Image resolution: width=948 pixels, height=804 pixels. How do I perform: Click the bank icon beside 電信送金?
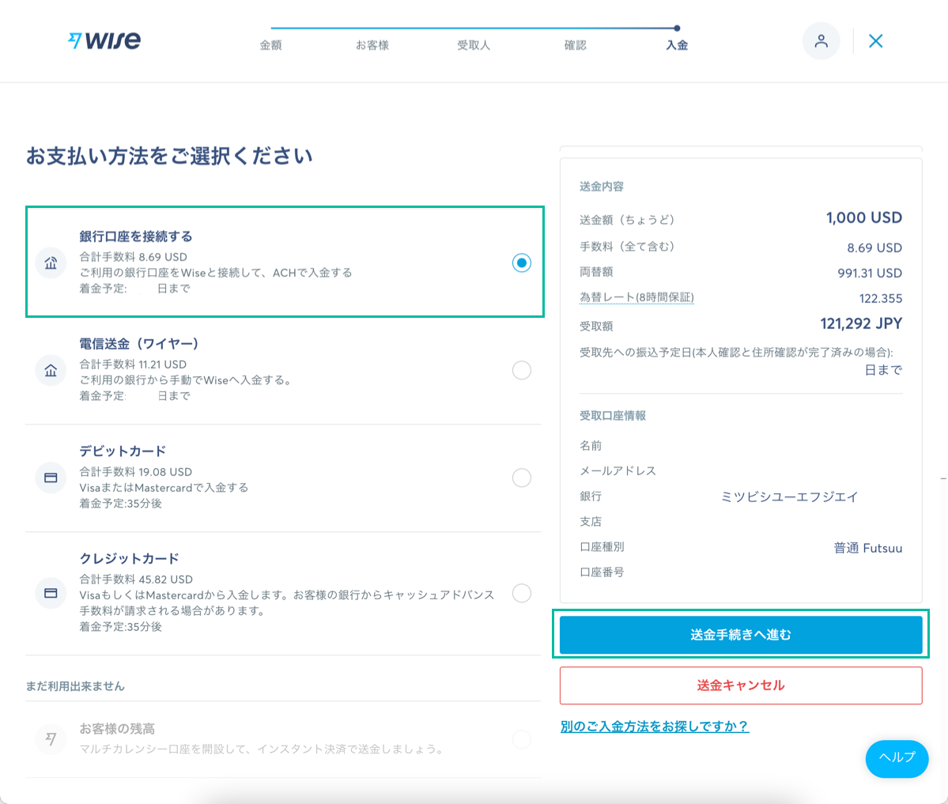(51, 370)
